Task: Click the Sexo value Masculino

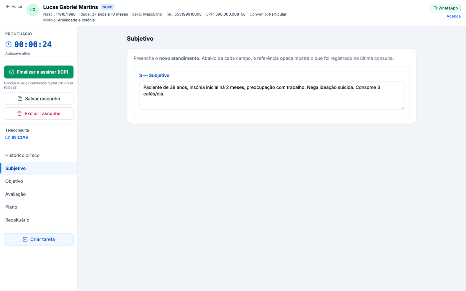Action: [x=152, y=14]
